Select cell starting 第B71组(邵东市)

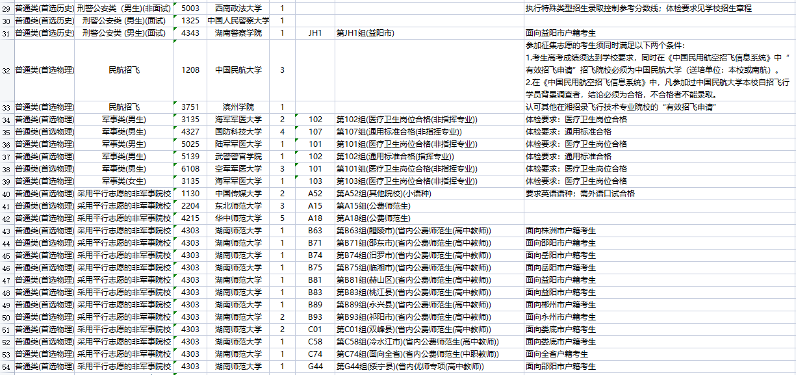430,243
